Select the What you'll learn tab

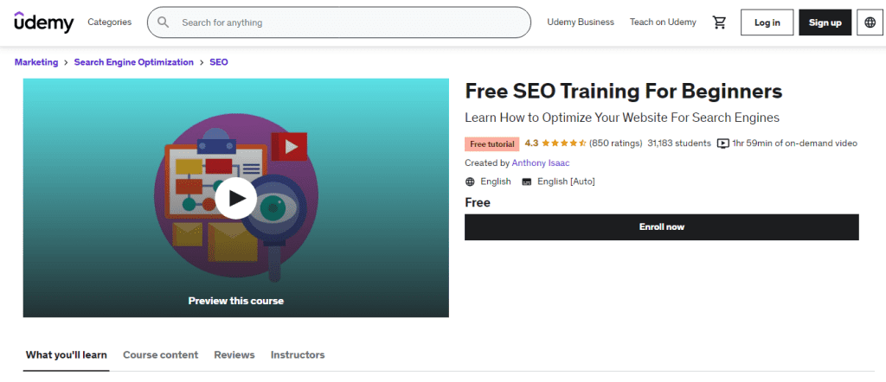point(66,355)
